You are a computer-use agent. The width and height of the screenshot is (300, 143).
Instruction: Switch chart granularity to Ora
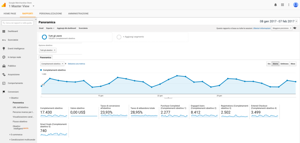click(x=269, y=63)
